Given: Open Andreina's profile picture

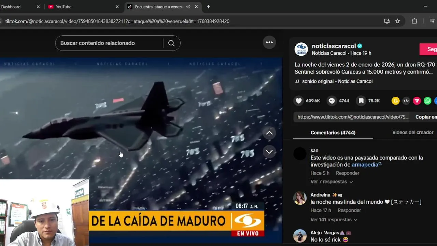Looking at the screenshot, I should coord(300,198).
